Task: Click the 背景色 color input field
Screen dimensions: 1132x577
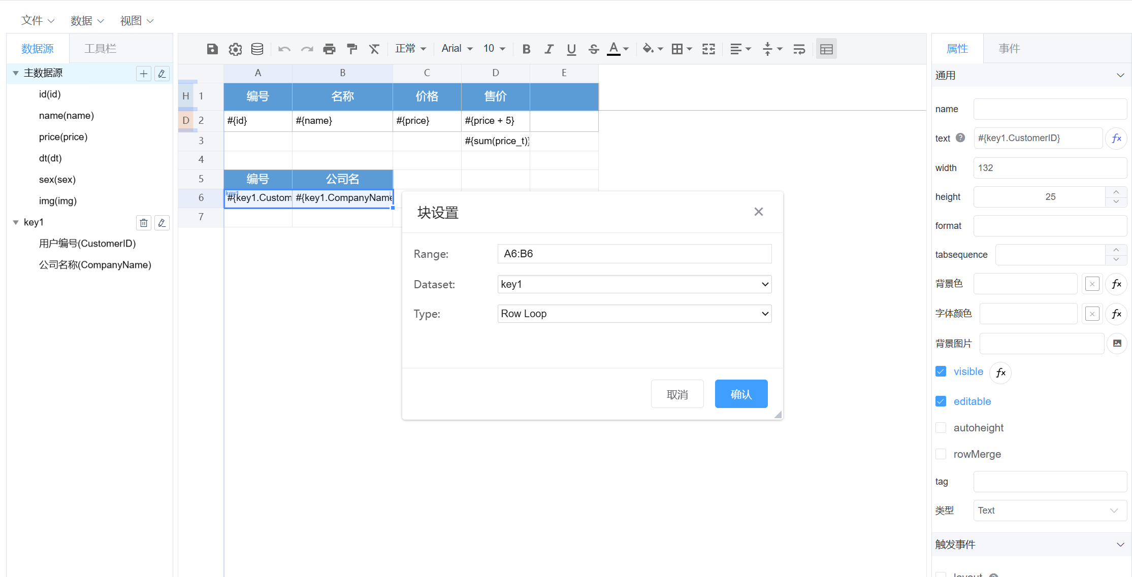Action: pyautogui.click(x=1025, y=284)
